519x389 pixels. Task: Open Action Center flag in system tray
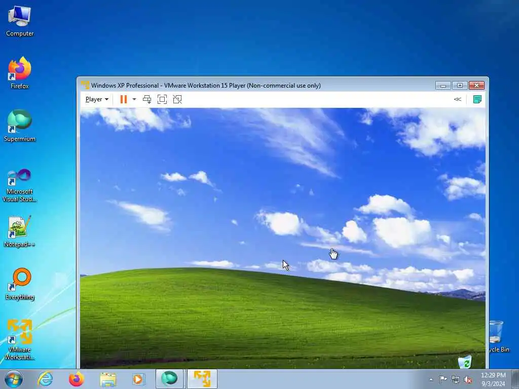(443, 379)
